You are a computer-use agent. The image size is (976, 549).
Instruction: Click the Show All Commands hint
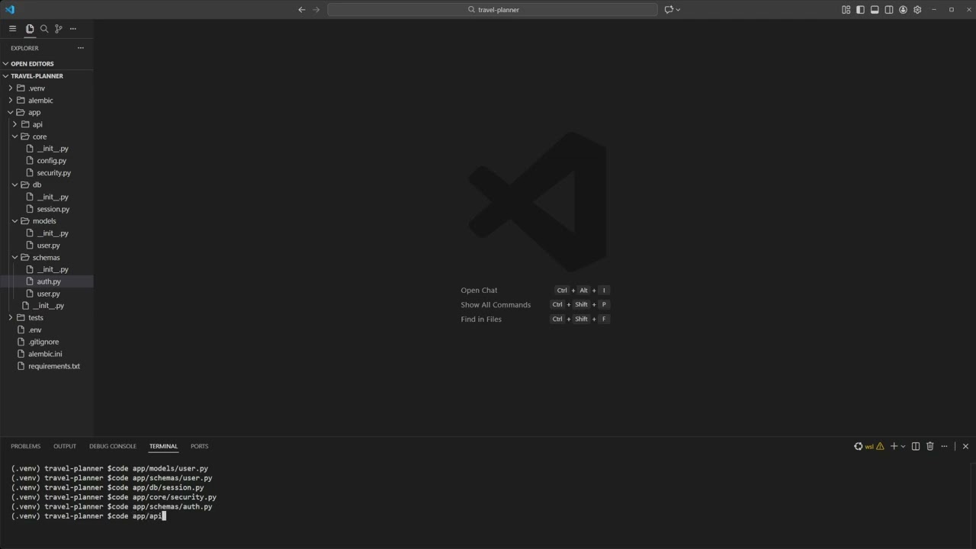point(496,305)
